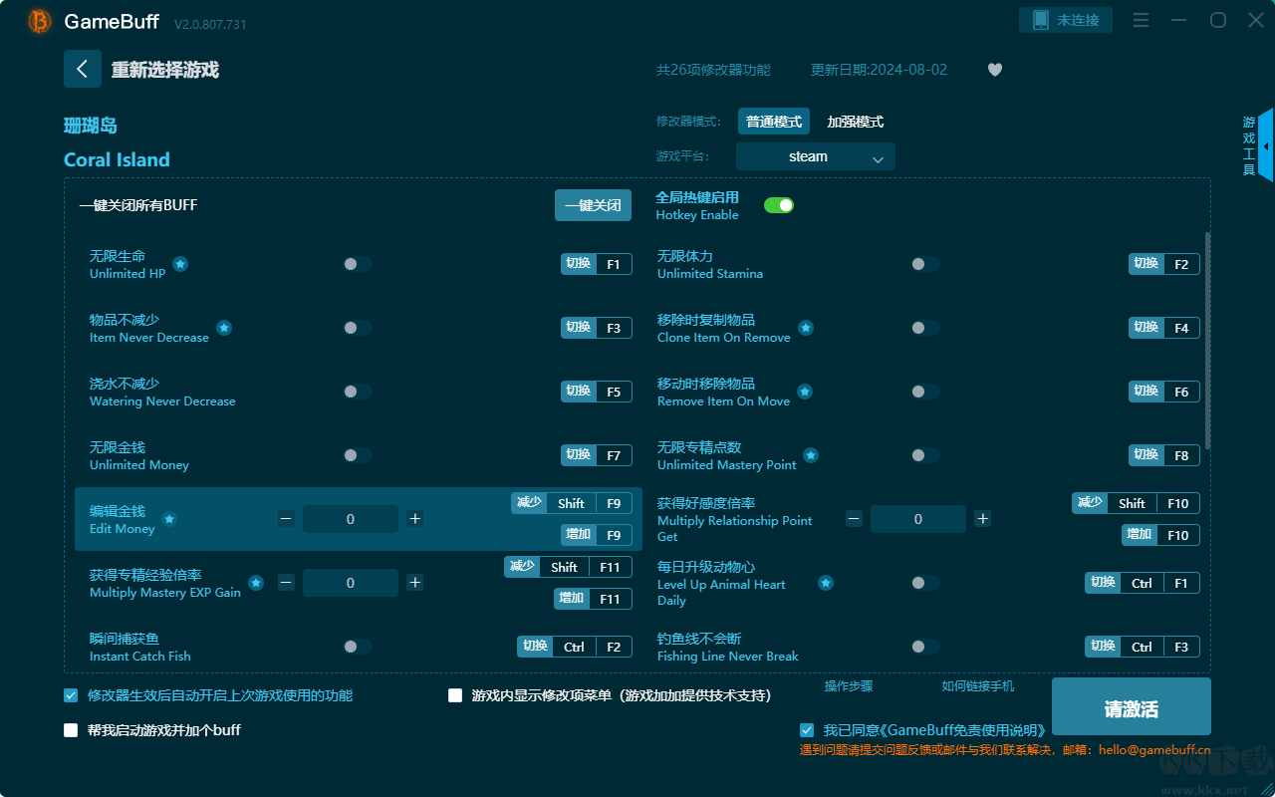Enable Unlimited Stamina toggle
Viewport: 1275px width, 797px height.
point(925,264)
